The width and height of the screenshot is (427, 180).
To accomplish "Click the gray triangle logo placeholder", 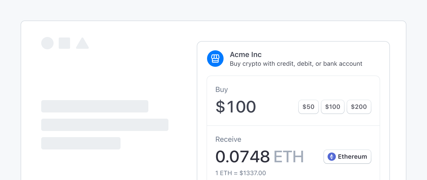I will coord(82,43).
